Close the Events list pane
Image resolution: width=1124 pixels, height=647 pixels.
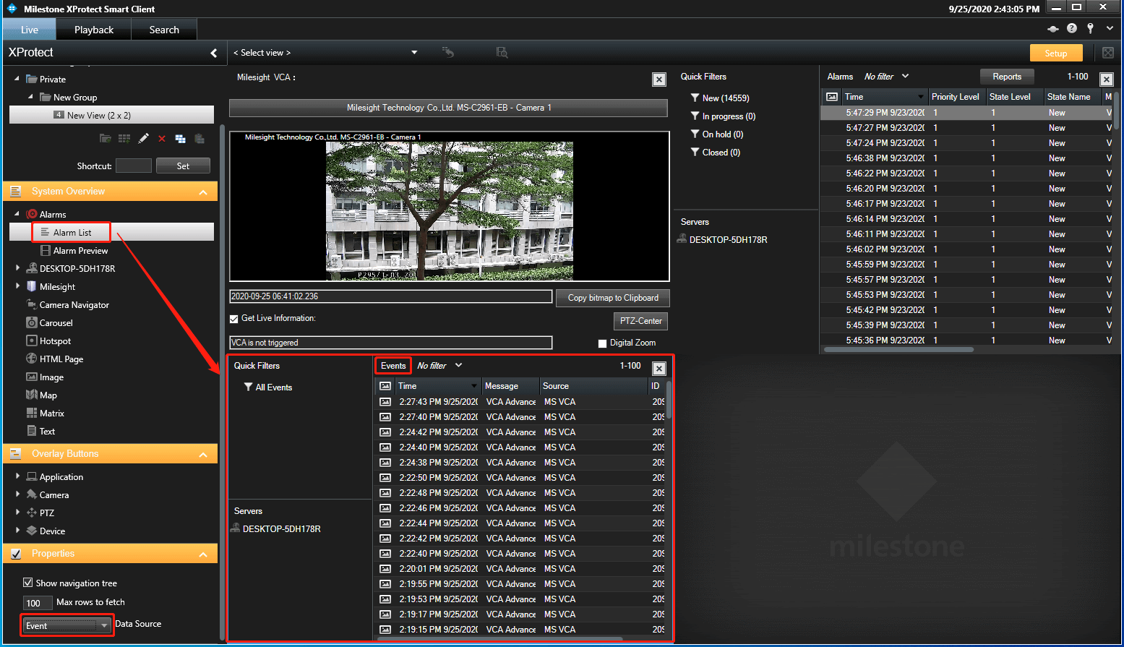click(658, 368)
